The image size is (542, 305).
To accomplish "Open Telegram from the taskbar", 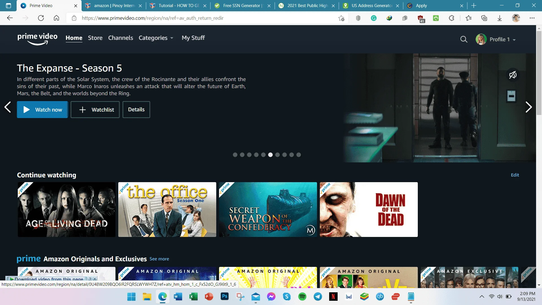I will point(318,297).
